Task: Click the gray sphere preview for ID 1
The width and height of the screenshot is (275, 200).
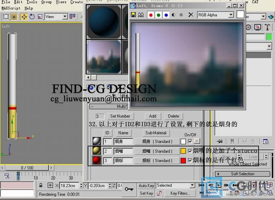Action: 96,141
